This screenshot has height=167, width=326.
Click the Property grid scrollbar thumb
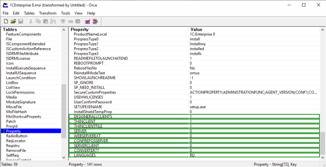click(322, 143)
